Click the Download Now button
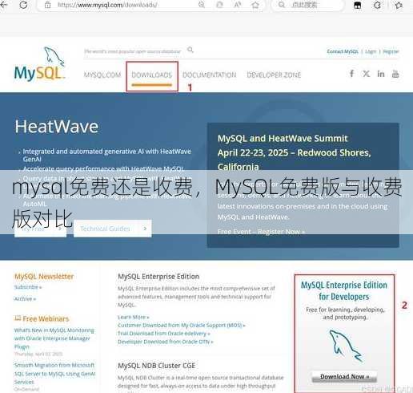Viewport: 413px width, 393px height. coord(344,377)
